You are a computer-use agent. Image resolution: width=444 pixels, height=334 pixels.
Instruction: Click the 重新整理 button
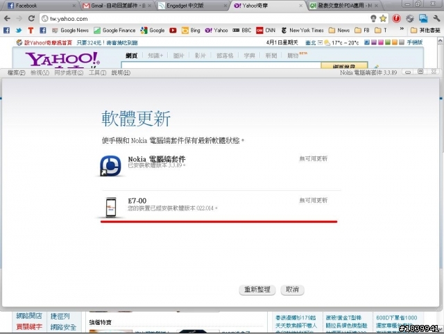[x=257, y=290]
